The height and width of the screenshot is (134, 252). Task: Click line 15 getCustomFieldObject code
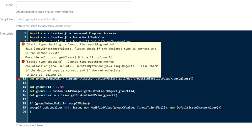[x=82, y=91]
